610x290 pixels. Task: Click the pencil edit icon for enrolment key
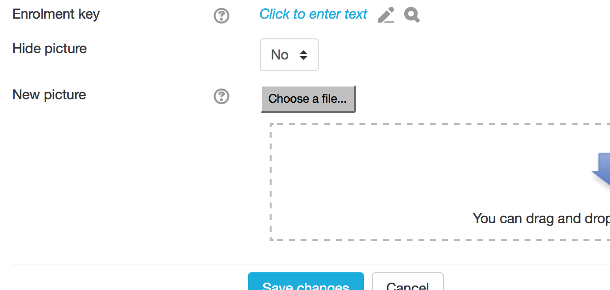(x=386, y=15)
